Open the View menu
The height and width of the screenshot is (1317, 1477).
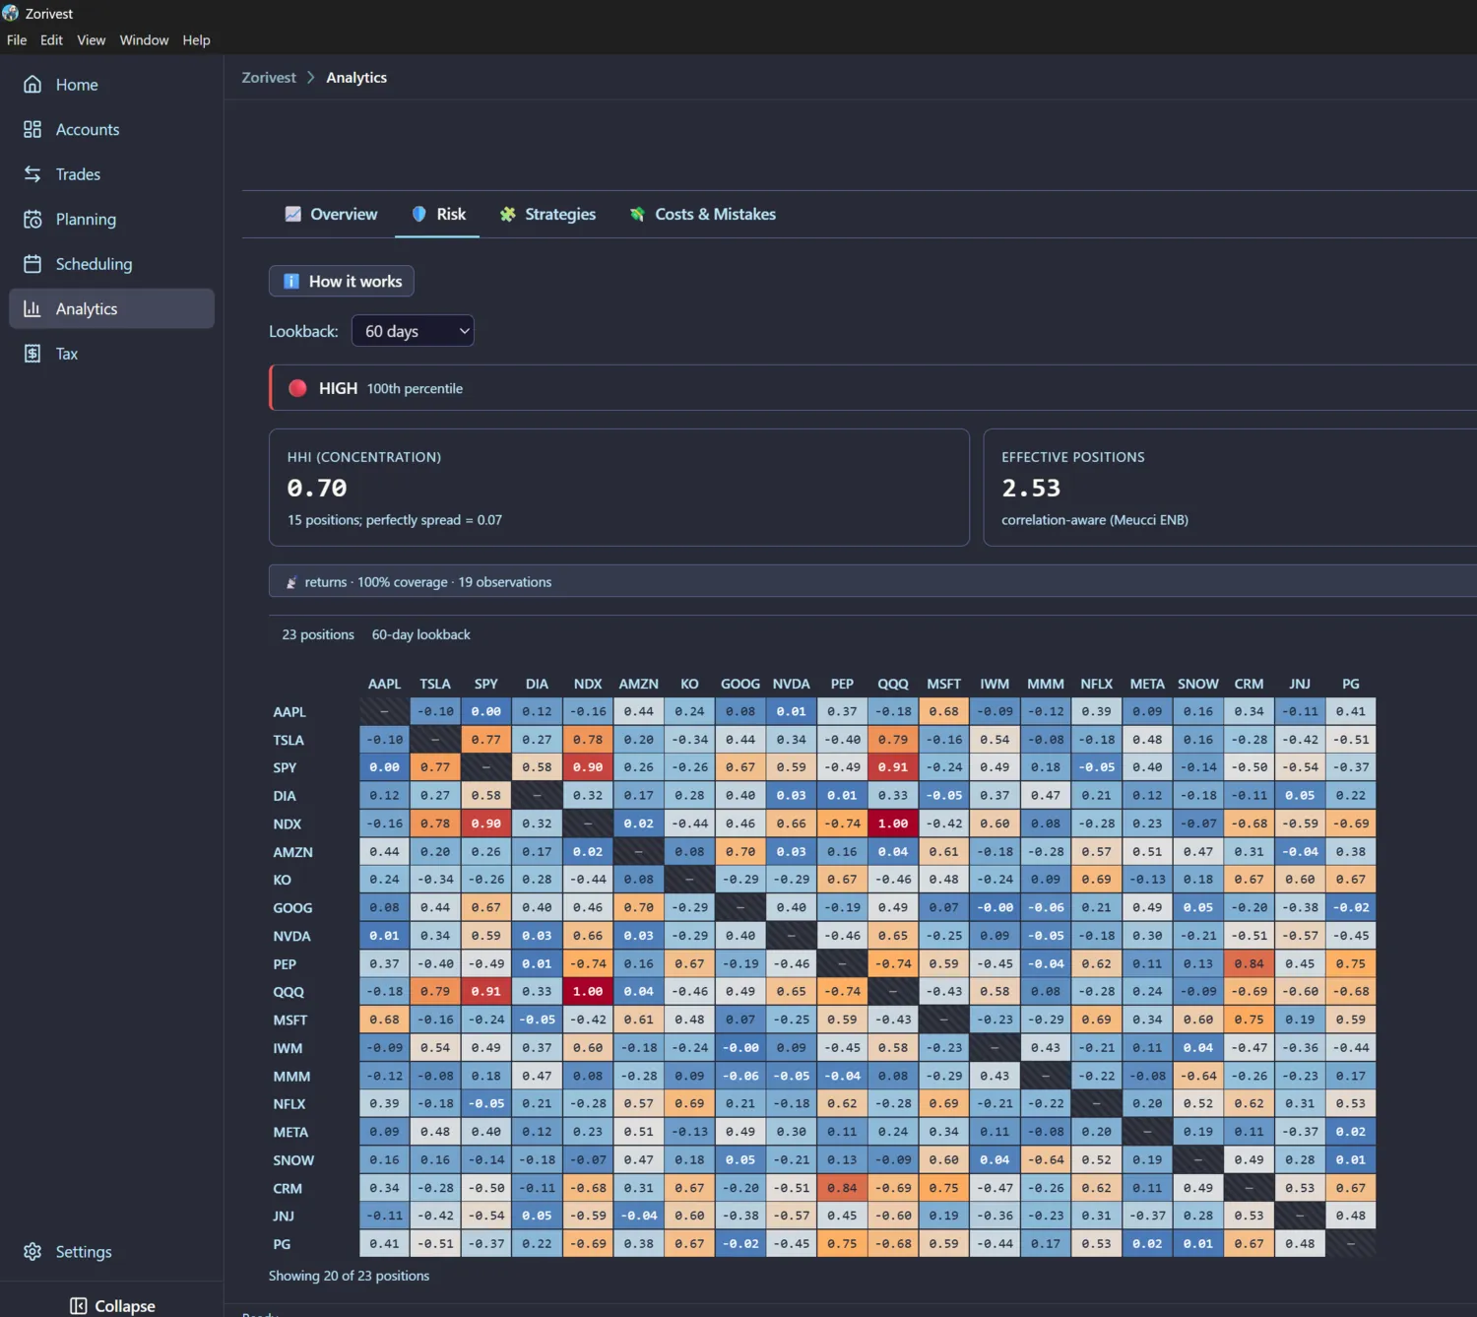pyautogui.click(x=92, y=40)
